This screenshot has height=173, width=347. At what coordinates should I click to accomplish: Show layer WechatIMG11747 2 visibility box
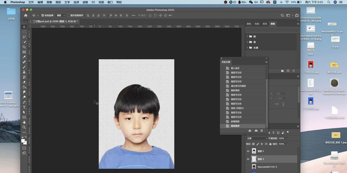pyautogui.click(x=248, y=167)
